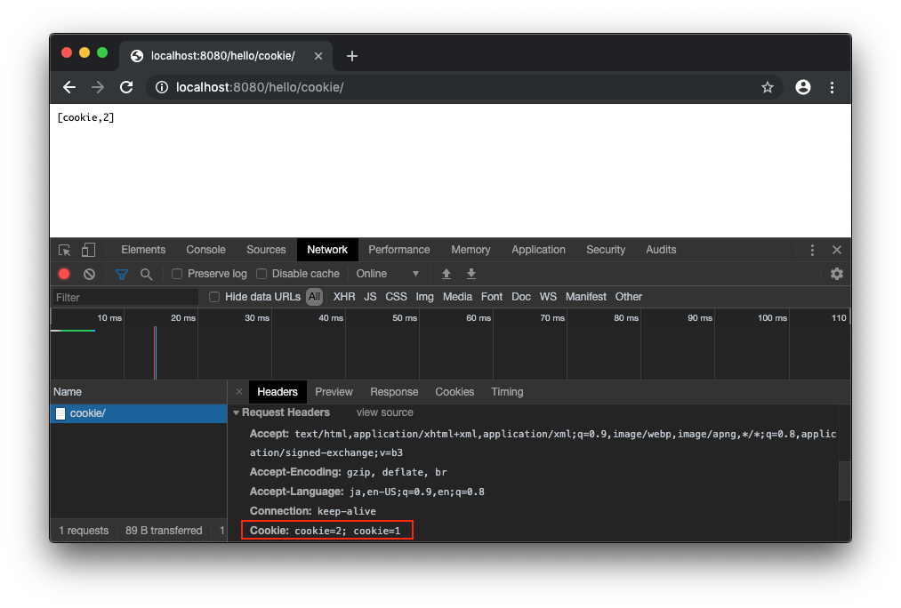Reload the localhost page
This screenshot has width=901, height=608.
126,87
